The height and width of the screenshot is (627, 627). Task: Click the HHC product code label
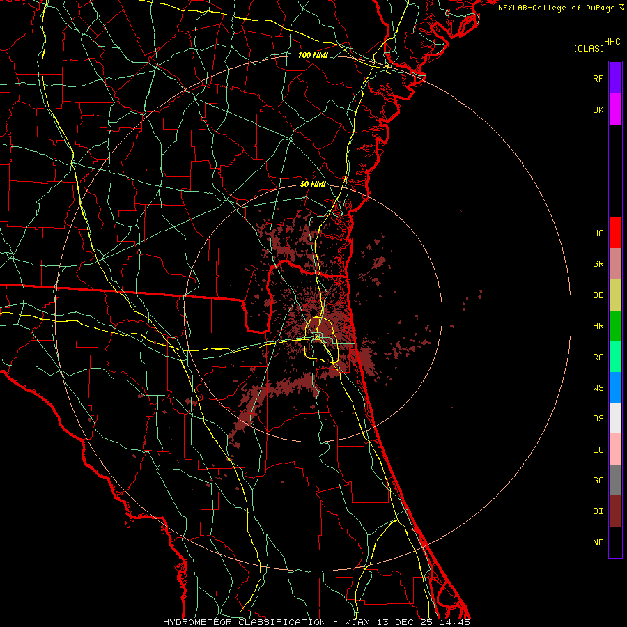tap(612, 42)
